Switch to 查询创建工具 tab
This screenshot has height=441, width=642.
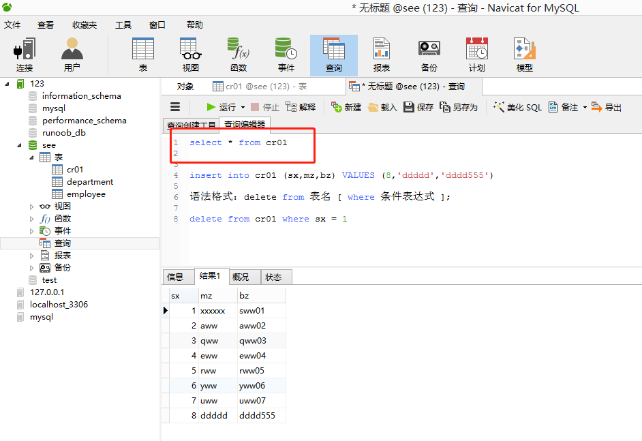(191, 125)
